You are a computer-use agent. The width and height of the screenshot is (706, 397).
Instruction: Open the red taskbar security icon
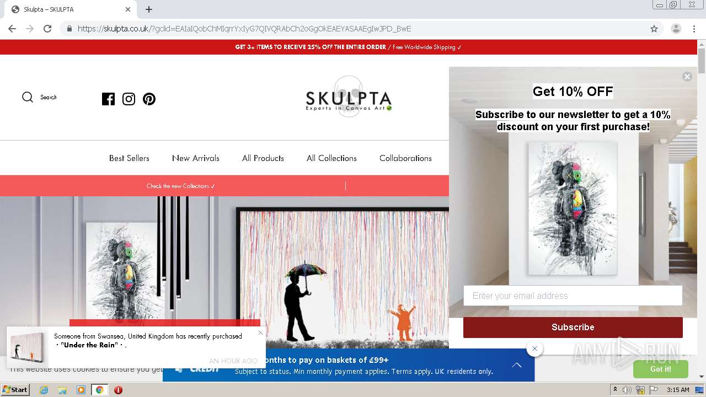point(118,390)
